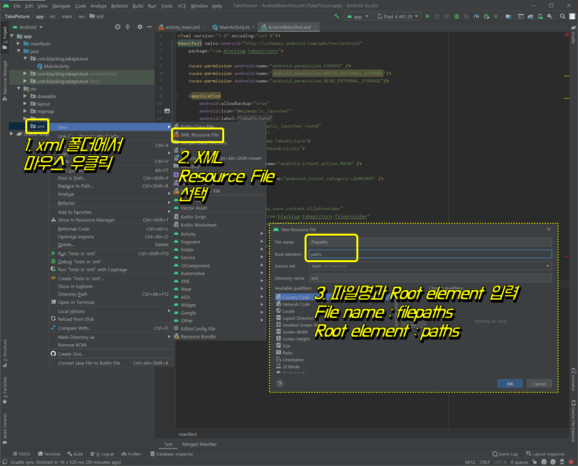The height and width of the screenshot is (466, 578).
Task: Open the Database Inspector tool window
Action: tap(172, 454)
